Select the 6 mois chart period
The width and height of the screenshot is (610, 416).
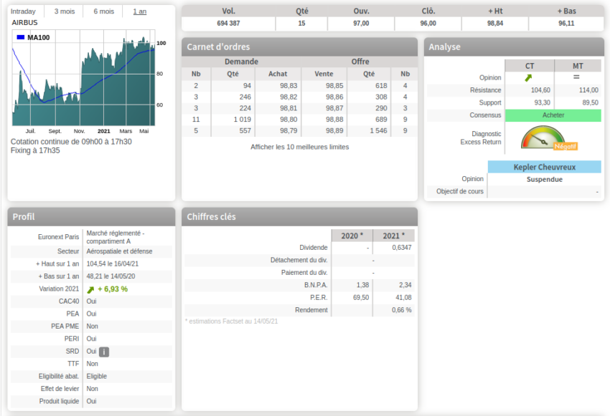coord(103,11)
